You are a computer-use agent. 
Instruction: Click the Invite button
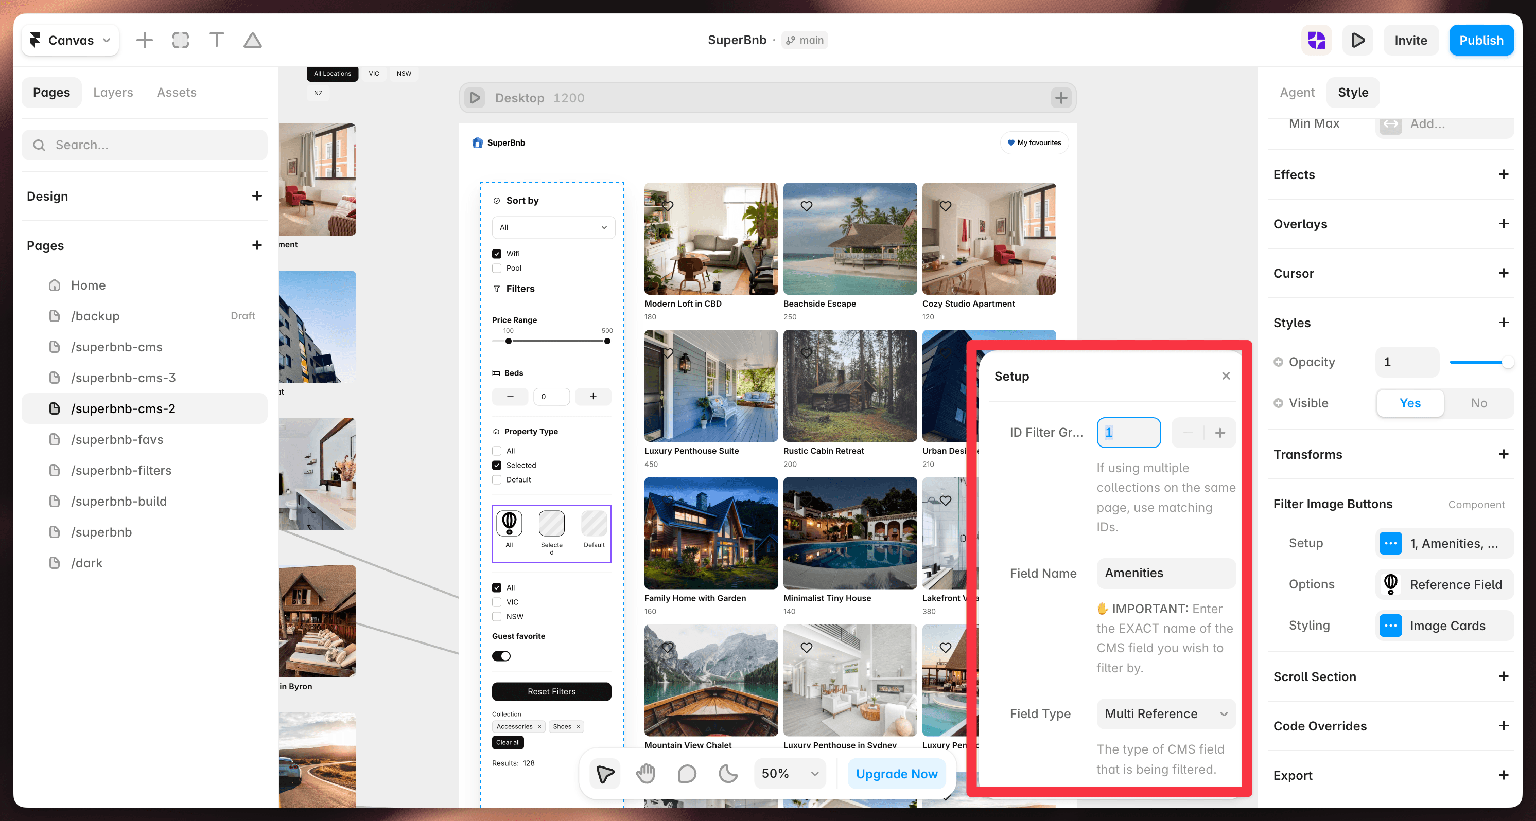tap(1411, 41)
